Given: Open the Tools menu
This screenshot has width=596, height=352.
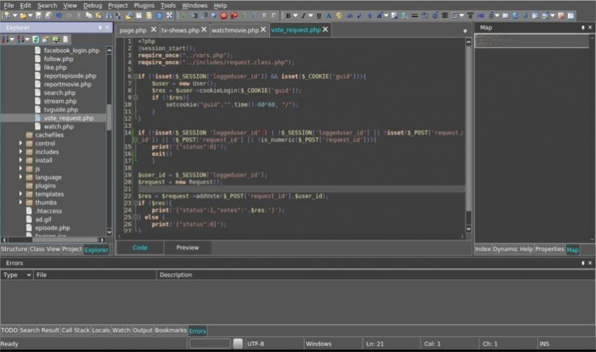Looking at the screenshot, I should coord(168,5).
